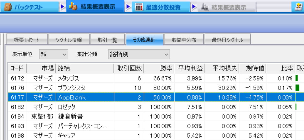Click the grayed chart icon on disabled 結果概要表示

point(205,7)
